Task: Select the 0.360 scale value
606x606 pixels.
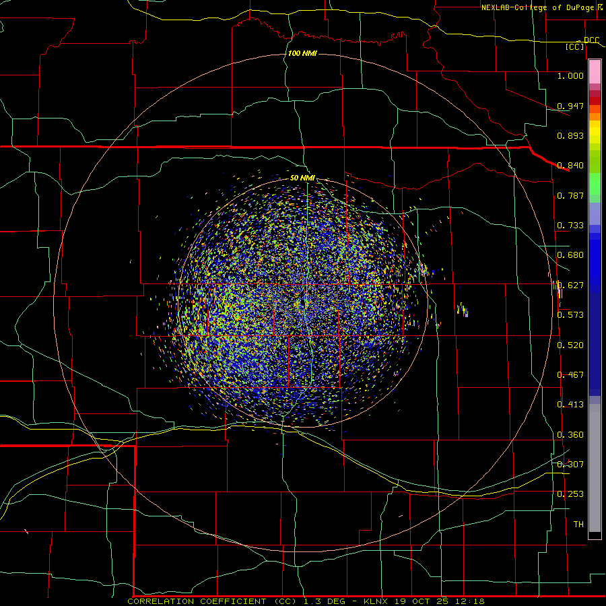Action: pos(570,435)
